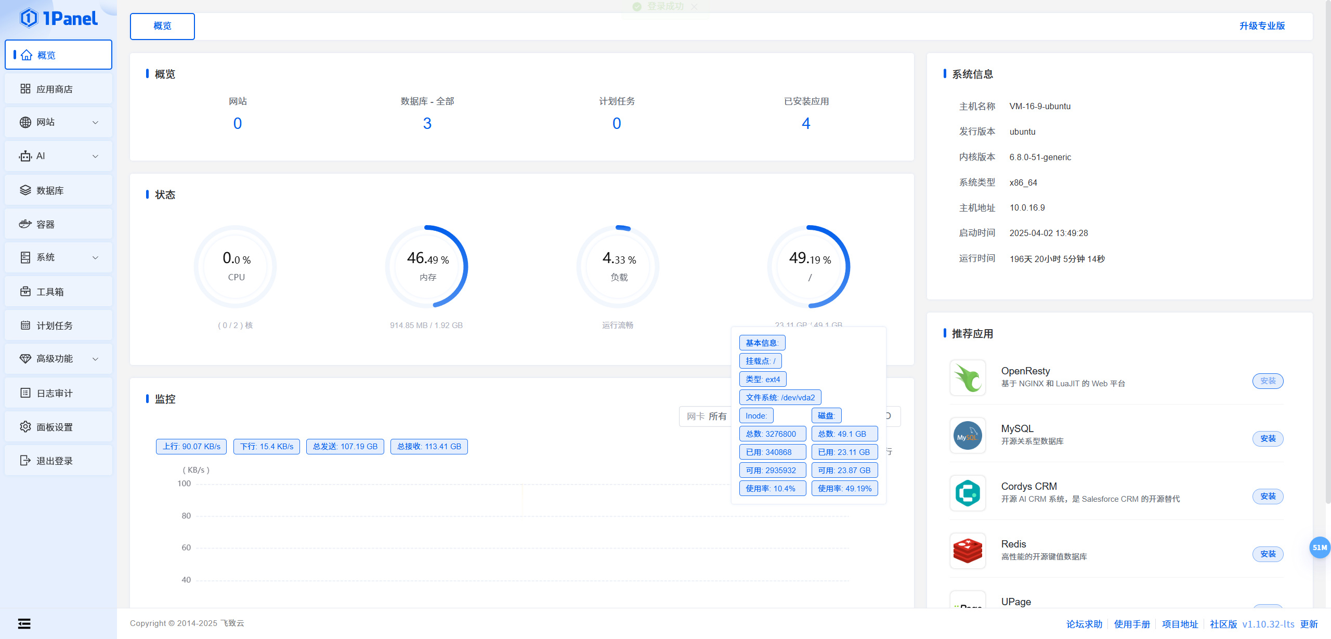
Task: Open the Toolbox (工具箱) sidebar icon
Action: (x=25, y=292)
